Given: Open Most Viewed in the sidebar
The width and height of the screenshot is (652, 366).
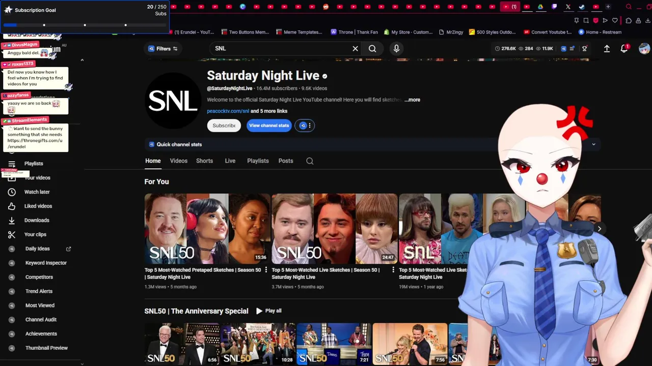Looking at the screenshot, I should point(40,306).
